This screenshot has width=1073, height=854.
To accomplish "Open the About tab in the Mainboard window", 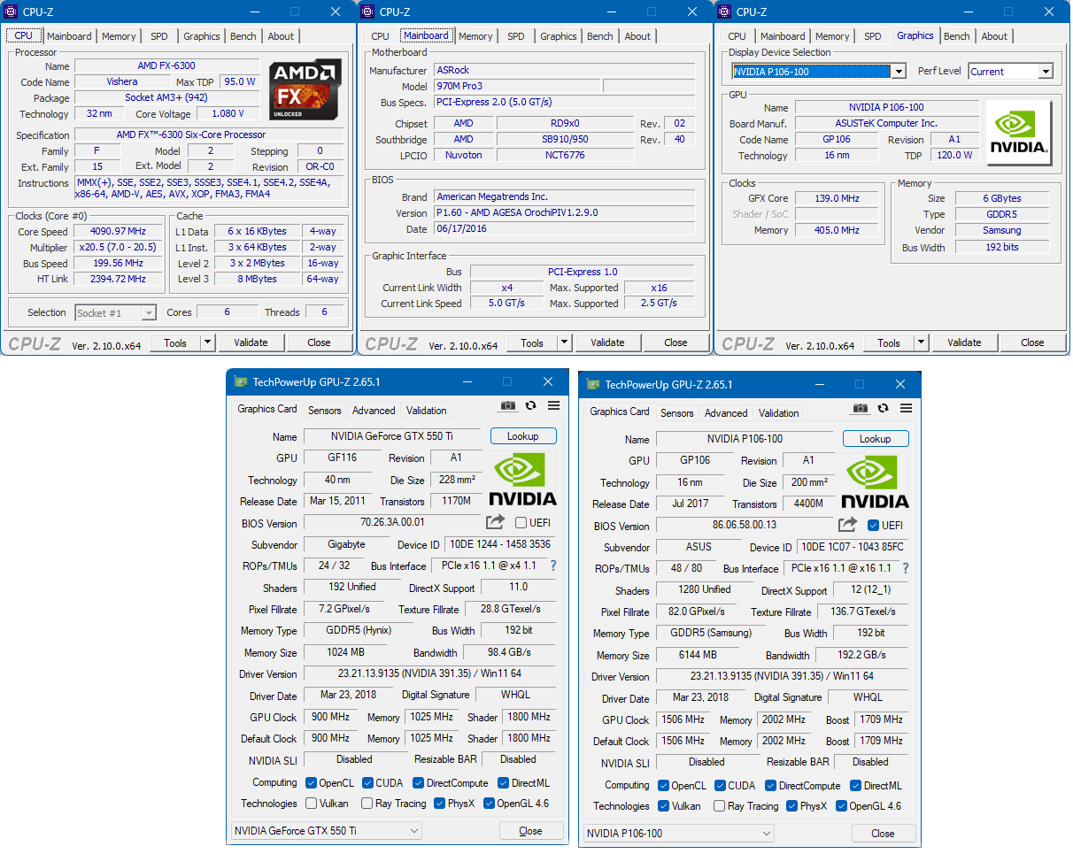I will point(637,36).
